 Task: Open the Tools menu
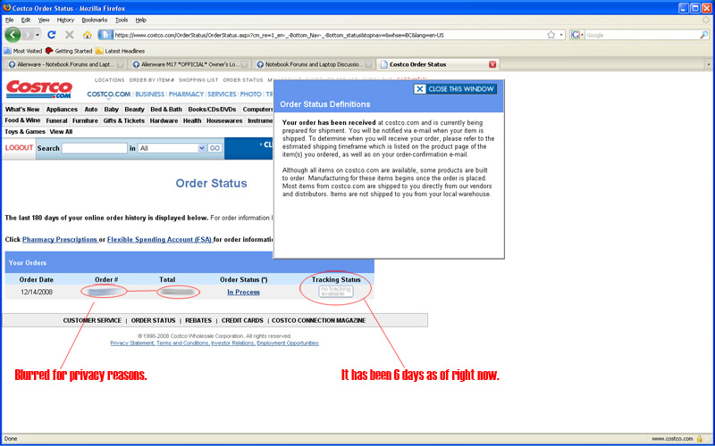[x=122, y=20]
